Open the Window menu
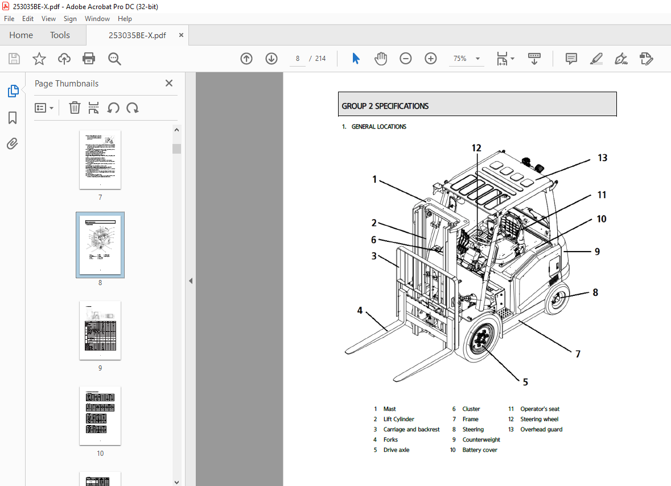The height and width of the screenshot is (486, 671). pos(97,19)
